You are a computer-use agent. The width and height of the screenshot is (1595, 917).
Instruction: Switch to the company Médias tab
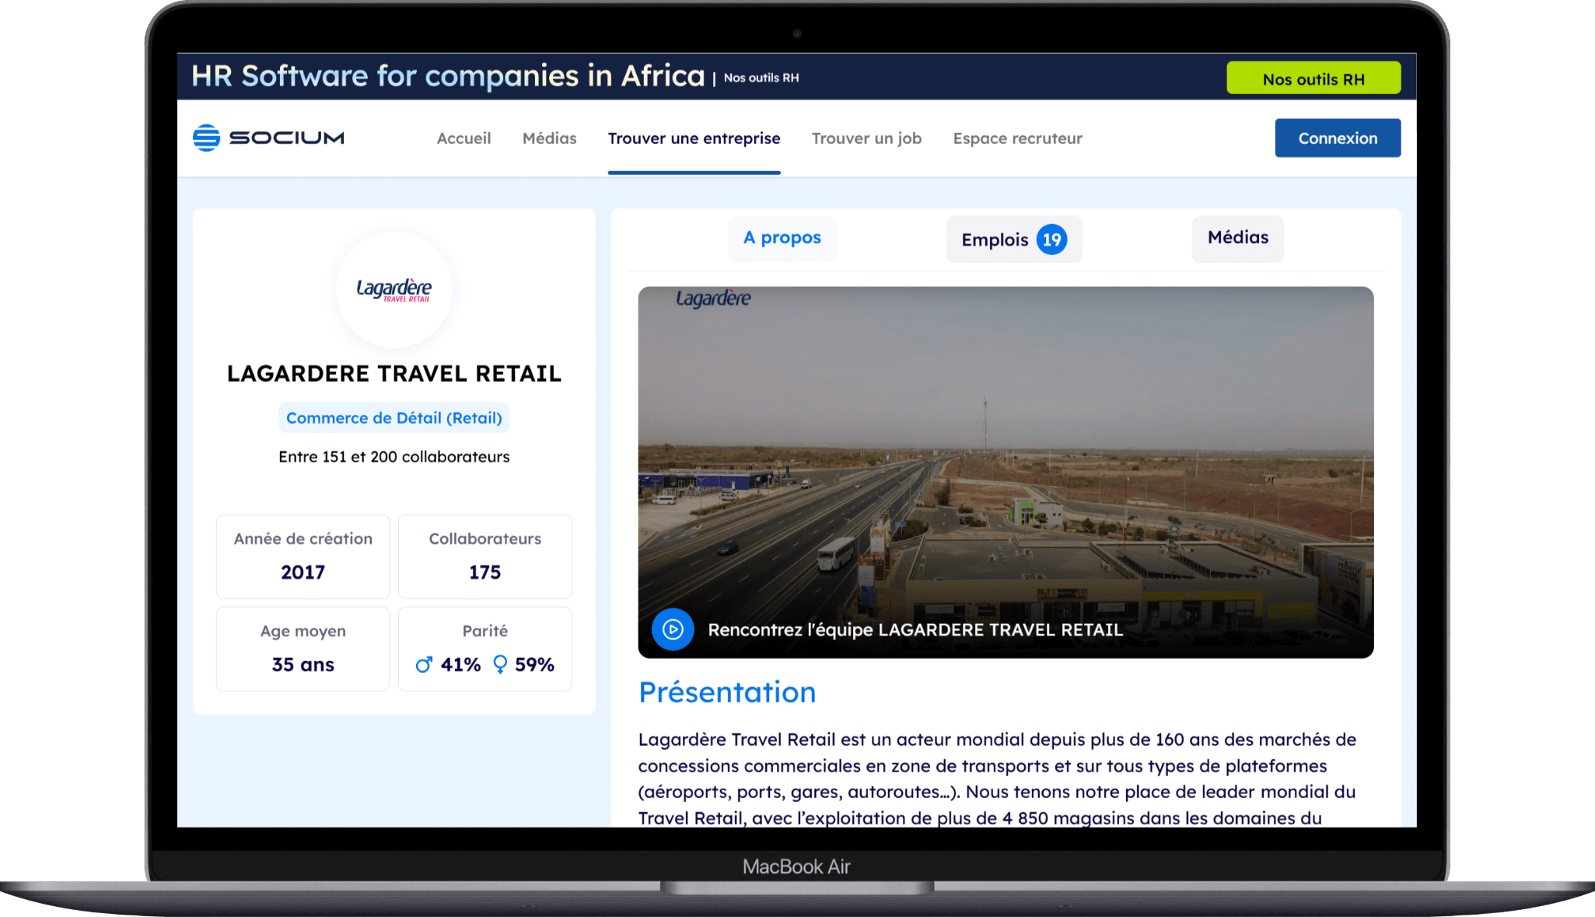pyautogui.click(x=1237, y=238)
